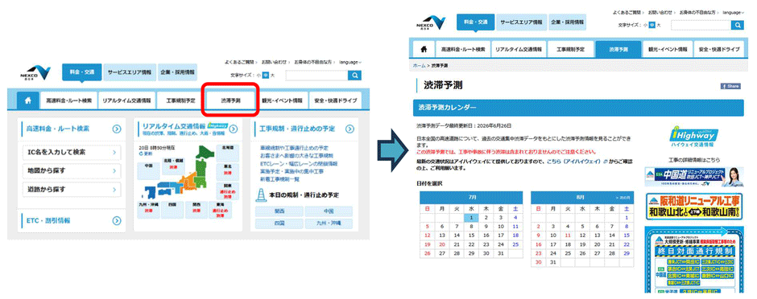Click 関西 button under 本日の規制・通行止め予定

tap(279, 211)
